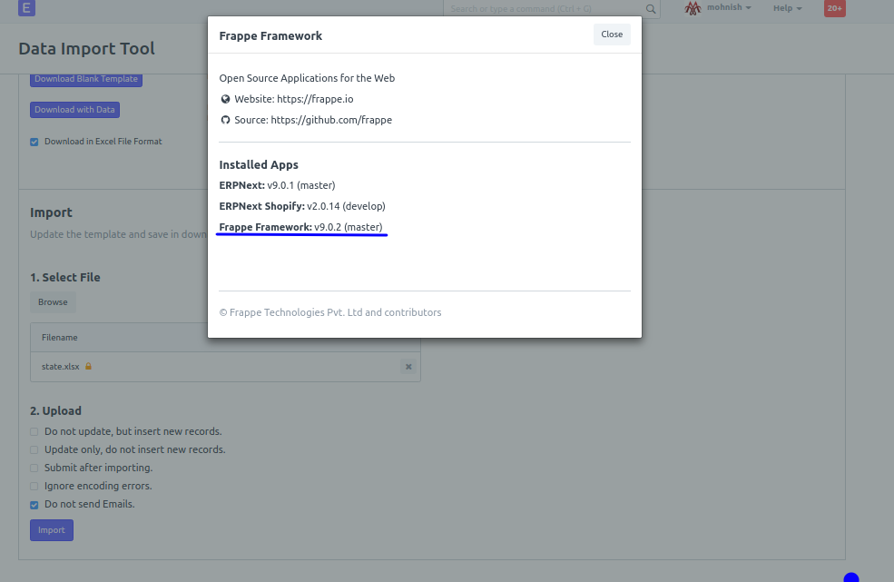Remove state.xlsx using the x icon
894x582 pixels.
(x=408, y=367)
